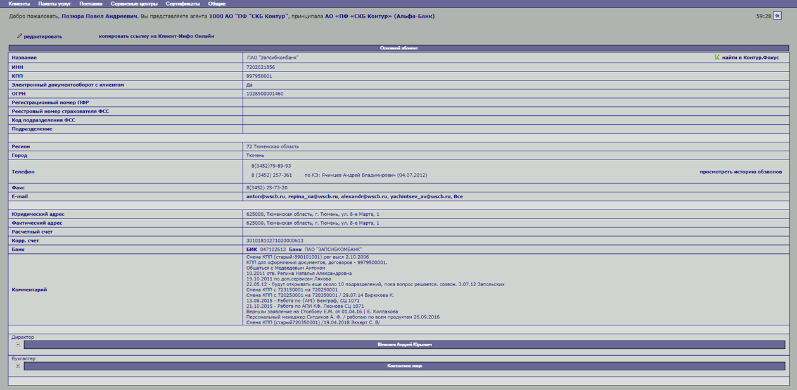The width and height of the screenshot is (797, 390).
Task: Click the user name Пазюра Павел Андреевич
Action: click(x=100, y=16)
